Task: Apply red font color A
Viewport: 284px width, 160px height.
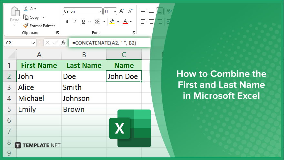Action: [x=125, y=22]
